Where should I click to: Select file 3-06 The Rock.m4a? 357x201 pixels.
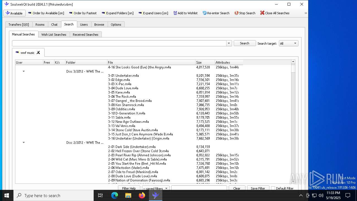click(x=122, y=97)
